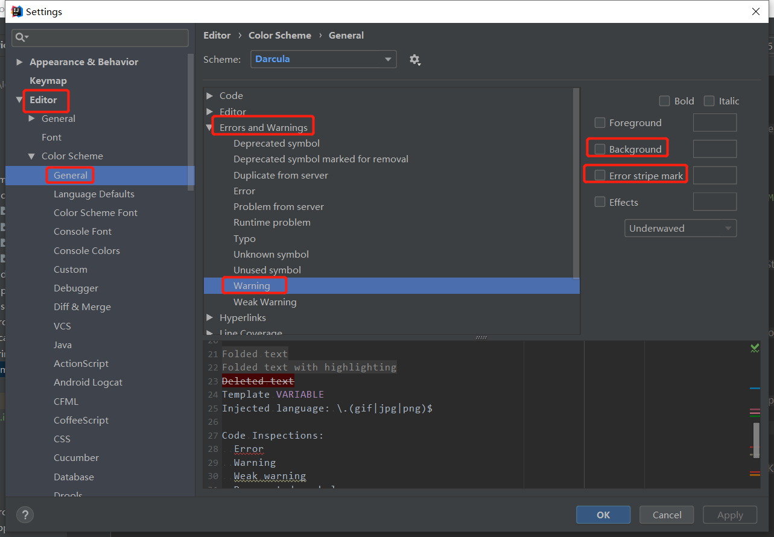This screenshot has height=537, width=774.
Task: Enable the Bold checkbox
Action: [x=664, y=101]
